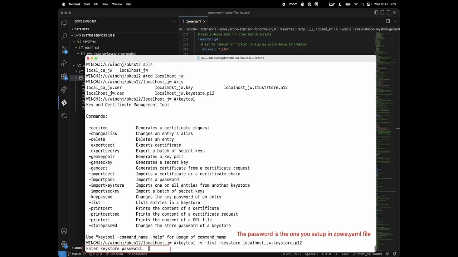Image resolution: width=458 pixels, height=257 pixels.
Task: Open the Explorer view in VS Code activity bar
Action: tap(64, 23)
